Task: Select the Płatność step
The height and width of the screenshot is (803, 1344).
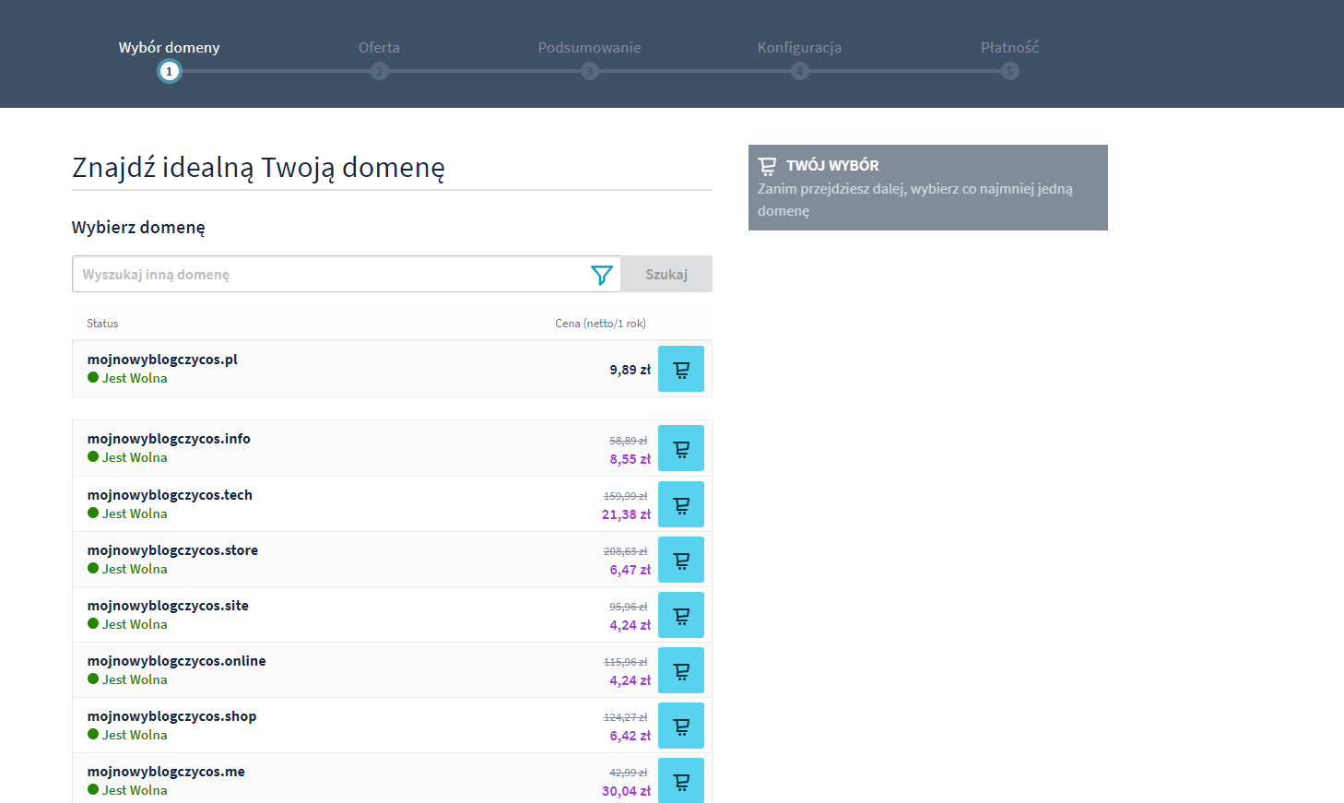Action: (1009, 71)
